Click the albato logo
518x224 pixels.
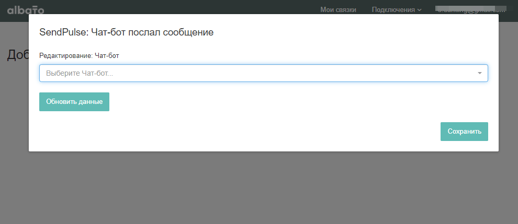point(26,10)
